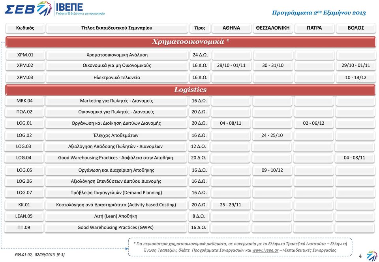The image size is (379, 262).
Task: Select code cell ΧΡΜ.03
Action: tap(25, 77)
